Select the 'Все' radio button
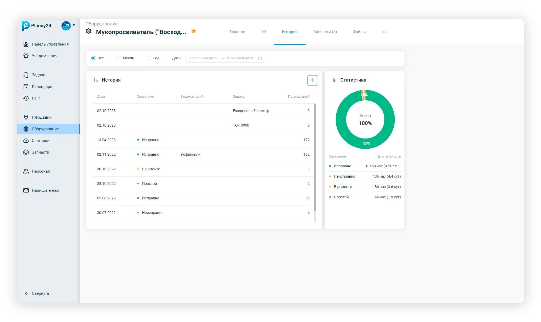The width and height of the screenshot is (541, 322). (93, 58)
